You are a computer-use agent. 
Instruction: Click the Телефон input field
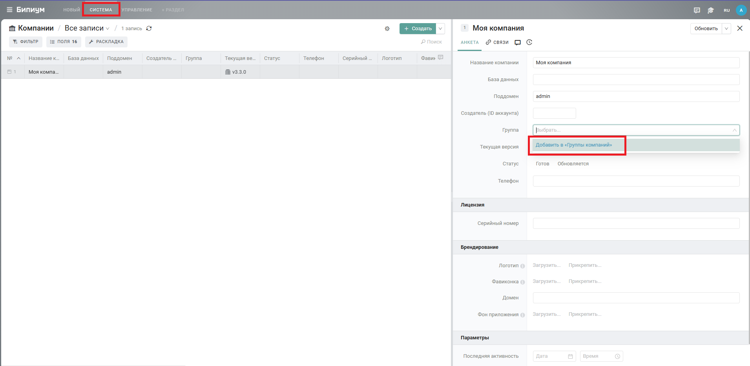[x=636, y=181]
